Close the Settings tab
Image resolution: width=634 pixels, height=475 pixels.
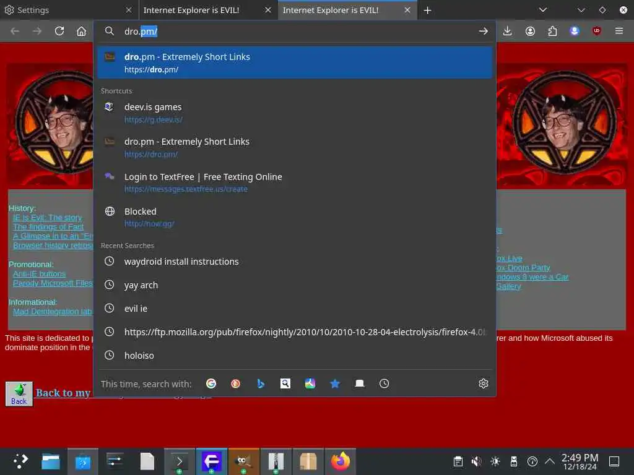point(129,10)
